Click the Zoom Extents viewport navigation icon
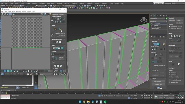 click(x=181, y=96)
